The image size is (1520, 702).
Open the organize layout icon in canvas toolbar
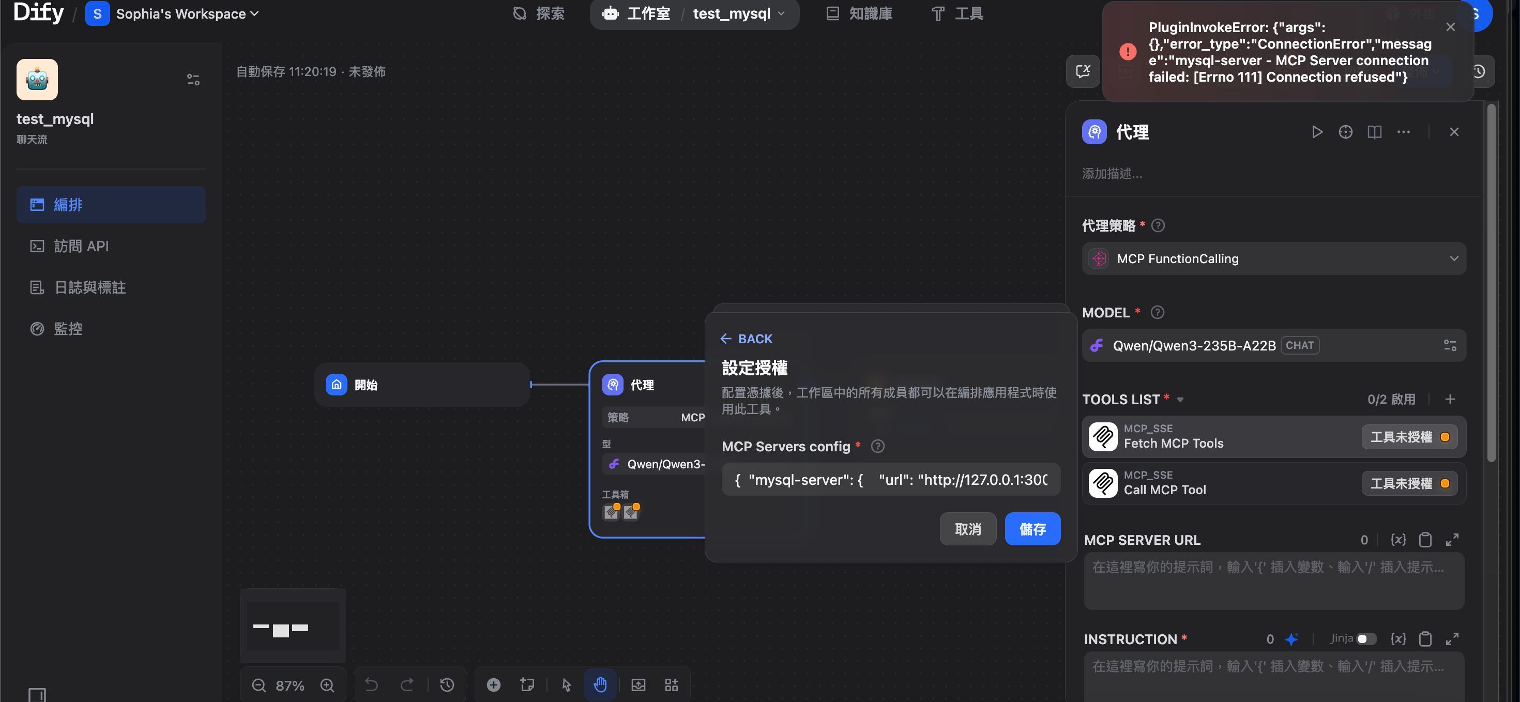tap(671, 685)
